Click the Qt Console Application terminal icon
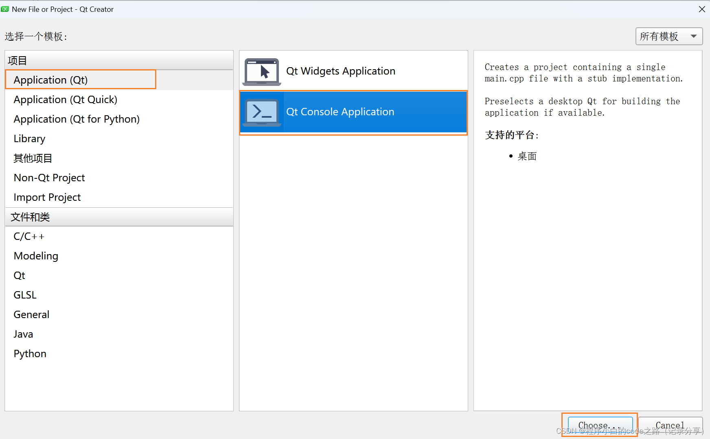Screen dimensions: 710x439 (262, 112)
